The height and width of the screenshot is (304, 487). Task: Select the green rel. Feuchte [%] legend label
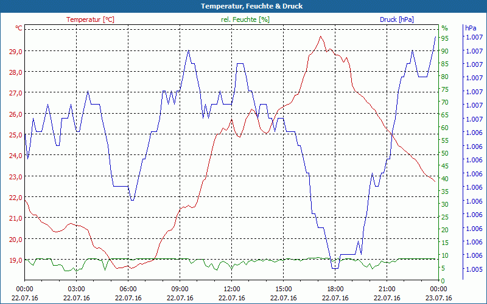coord(245,19)
